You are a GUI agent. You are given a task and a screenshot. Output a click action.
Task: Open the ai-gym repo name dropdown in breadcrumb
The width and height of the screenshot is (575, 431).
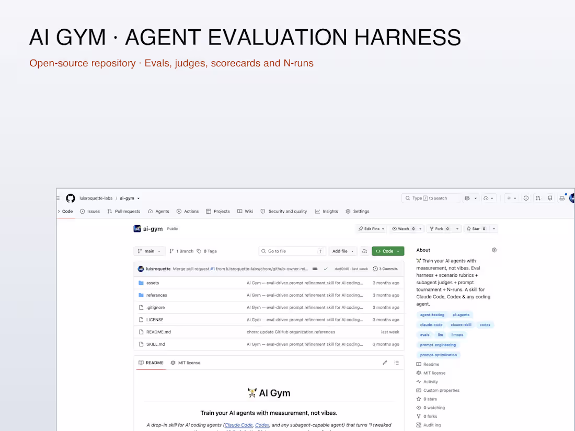[130, 199]
